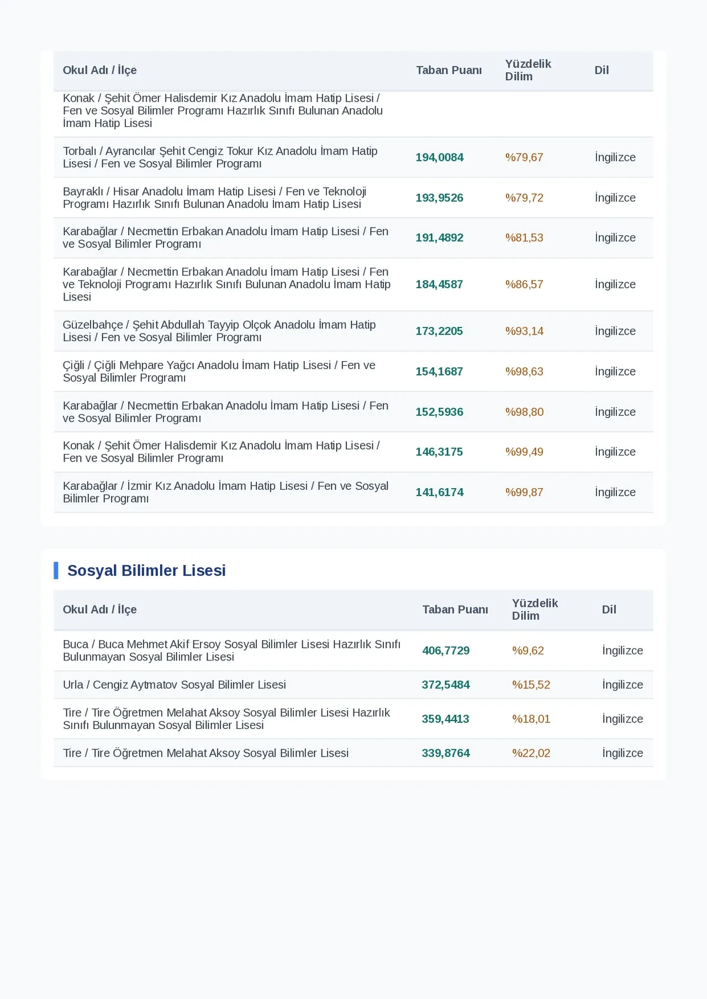This screenshot has height=999, width=707.
Task: Click the score 152,5936
Action: pos(440,412)
